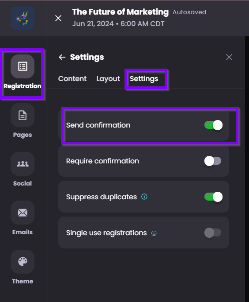Disable Suppress duplicates toggle
This screenshot has width=249, height=302.
(x=213, y=197)
